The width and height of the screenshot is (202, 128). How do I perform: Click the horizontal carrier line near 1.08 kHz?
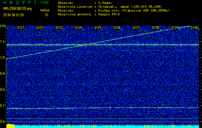point(103,45)
